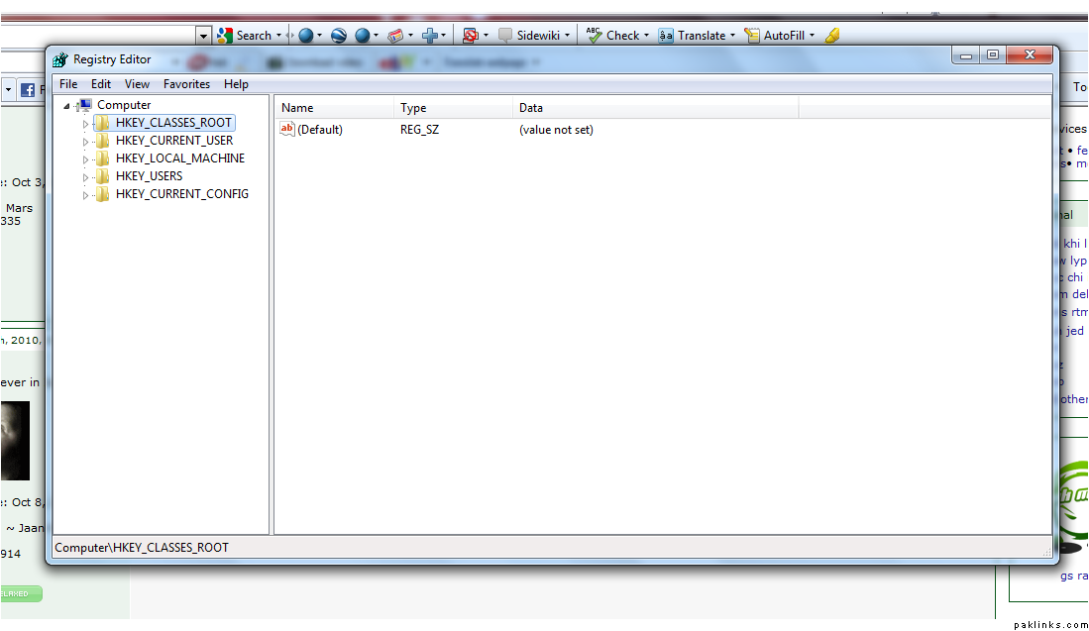The width and height of the screenshot is (1089, 631).
Task: Open the File menu
Action: tap(68, 84)
